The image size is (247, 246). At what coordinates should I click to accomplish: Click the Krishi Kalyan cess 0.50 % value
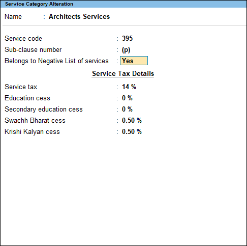point(132,131)
